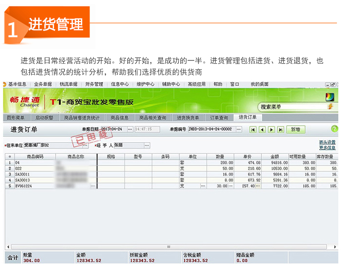Switch to 图形菜单 tab

[15, 118]
